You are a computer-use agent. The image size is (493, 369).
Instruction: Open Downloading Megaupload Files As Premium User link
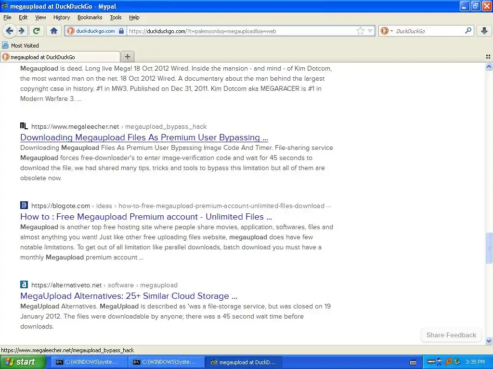tap(144, 137)
